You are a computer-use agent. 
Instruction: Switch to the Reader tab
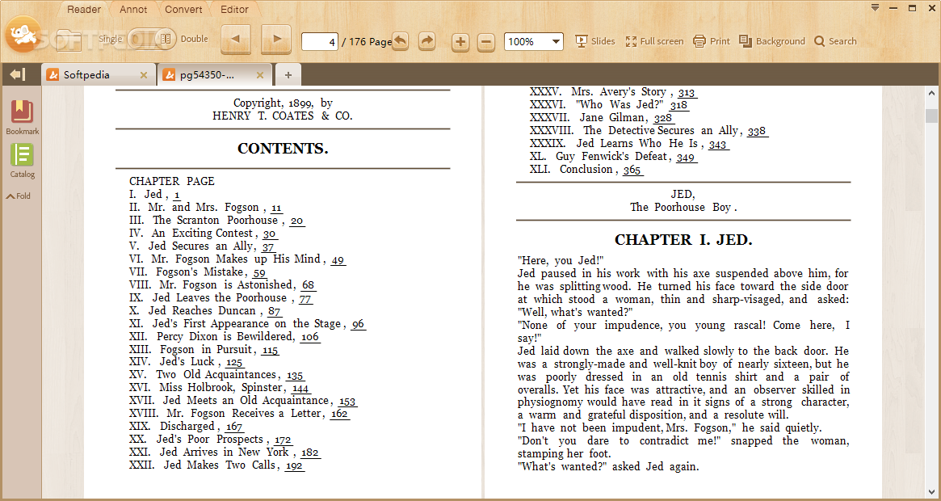pyautogui.click(x=84, y=10)
